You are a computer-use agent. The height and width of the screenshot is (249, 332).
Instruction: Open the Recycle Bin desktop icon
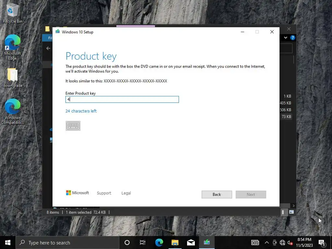13,13
